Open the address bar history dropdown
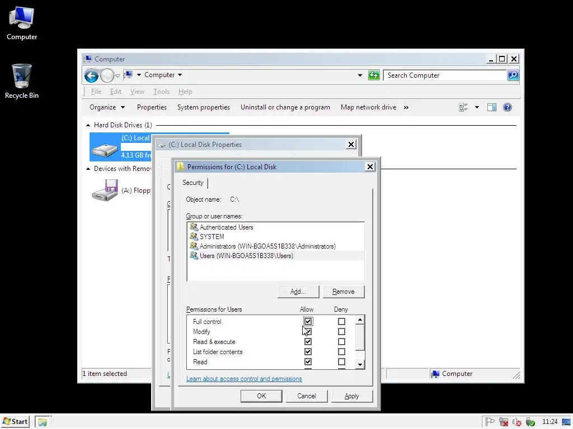Image resolution: width=573 pixels, height=429 pixels. (360, 75)
